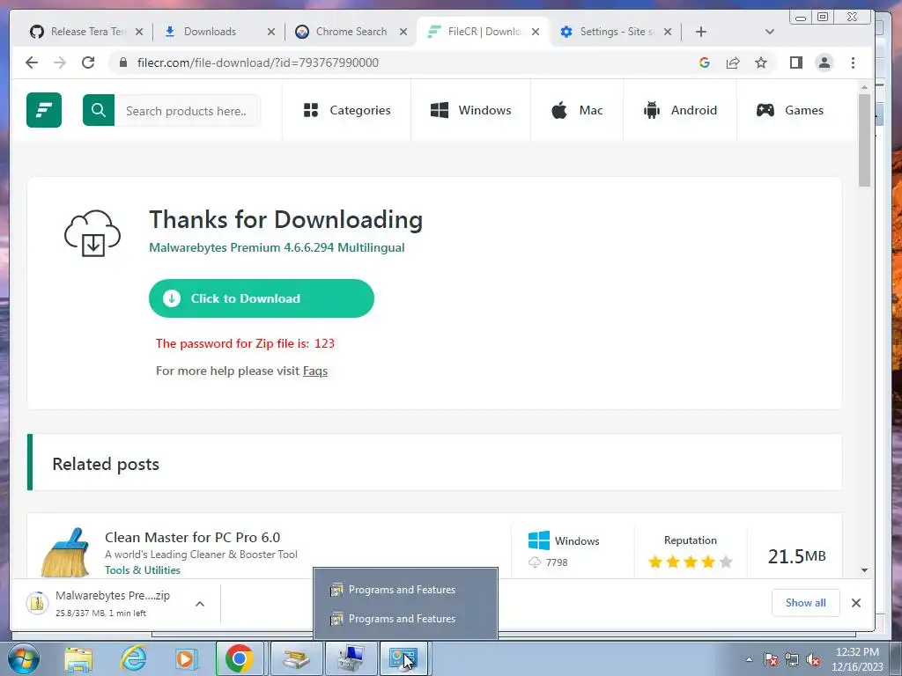
Task: Click the Chrome taskbar icon
Action: [240, 658]
